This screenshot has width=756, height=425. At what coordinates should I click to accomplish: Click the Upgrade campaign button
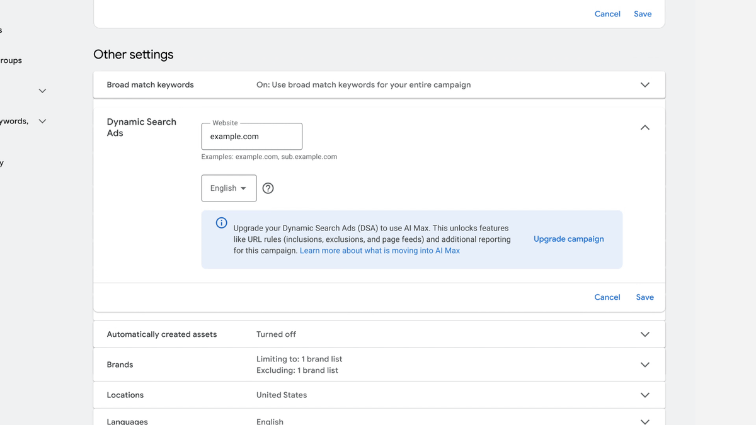point(568,239)
